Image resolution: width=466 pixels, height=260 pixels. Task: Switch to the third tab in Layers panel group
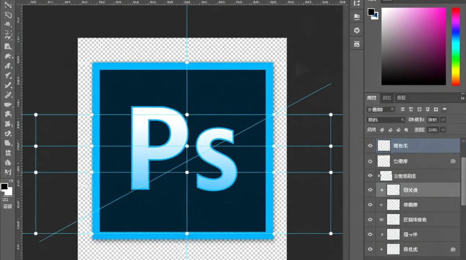[401, 98]
